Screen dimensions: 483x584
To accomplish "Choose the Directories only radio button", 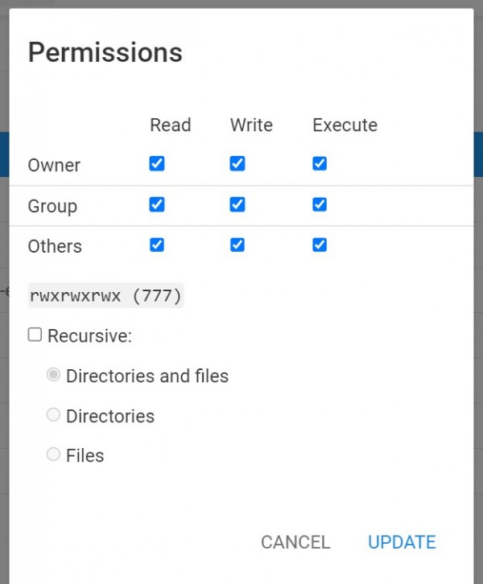I will (53, 415).
